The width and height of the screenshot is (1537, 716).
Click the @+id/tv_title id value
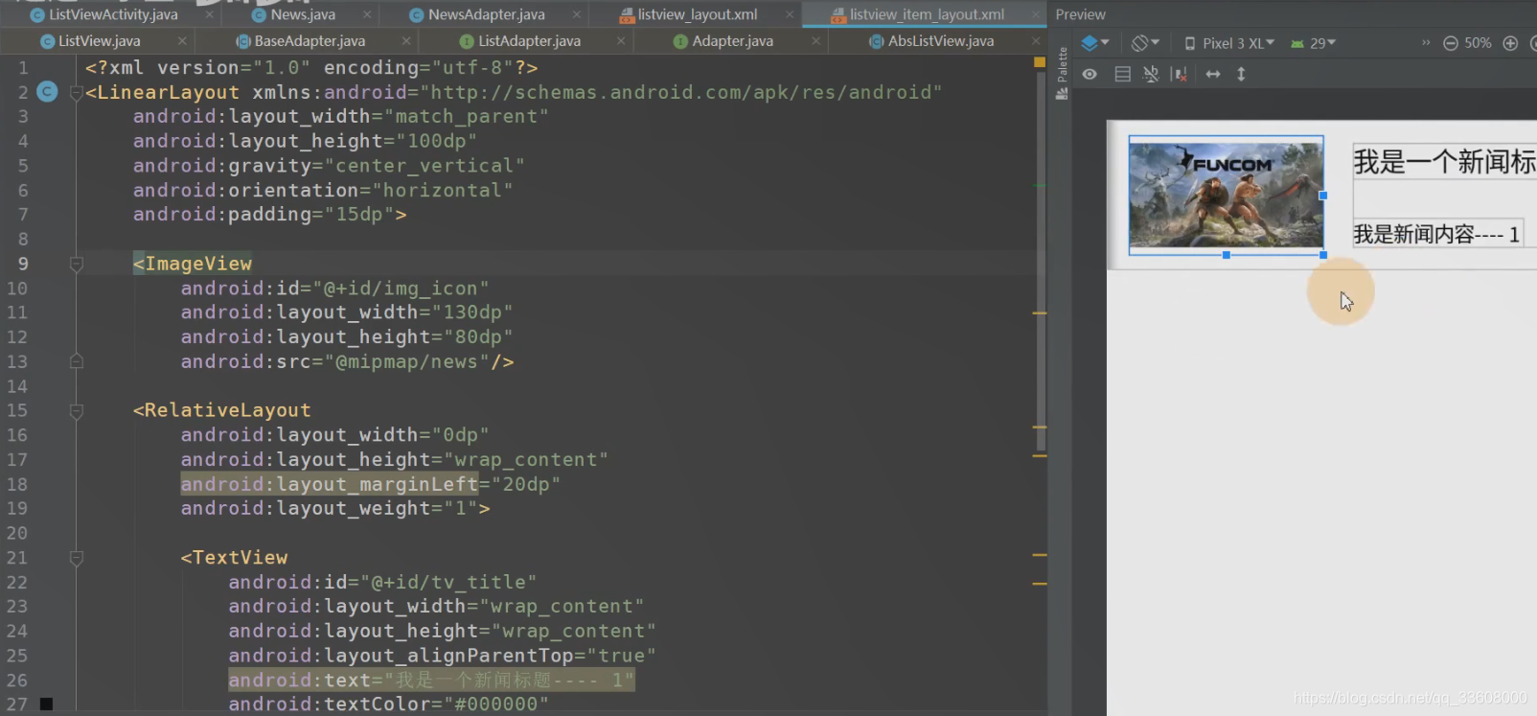[447, 582]
